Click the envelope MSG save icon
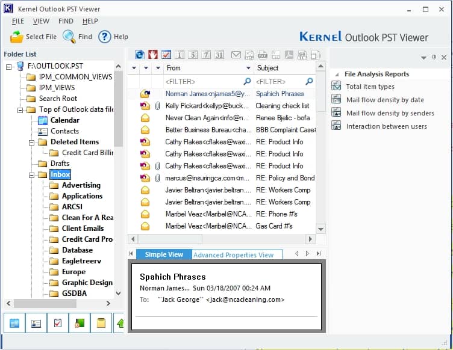 [236, 55]
